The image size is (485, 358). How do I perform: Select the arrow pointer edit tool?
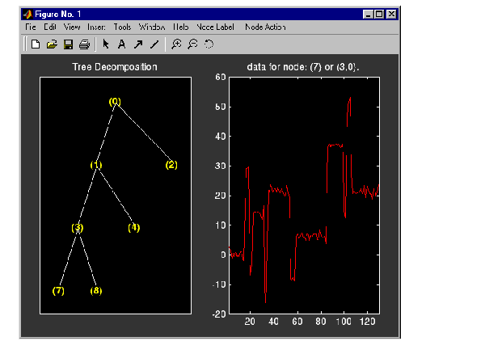click(106, 44)
